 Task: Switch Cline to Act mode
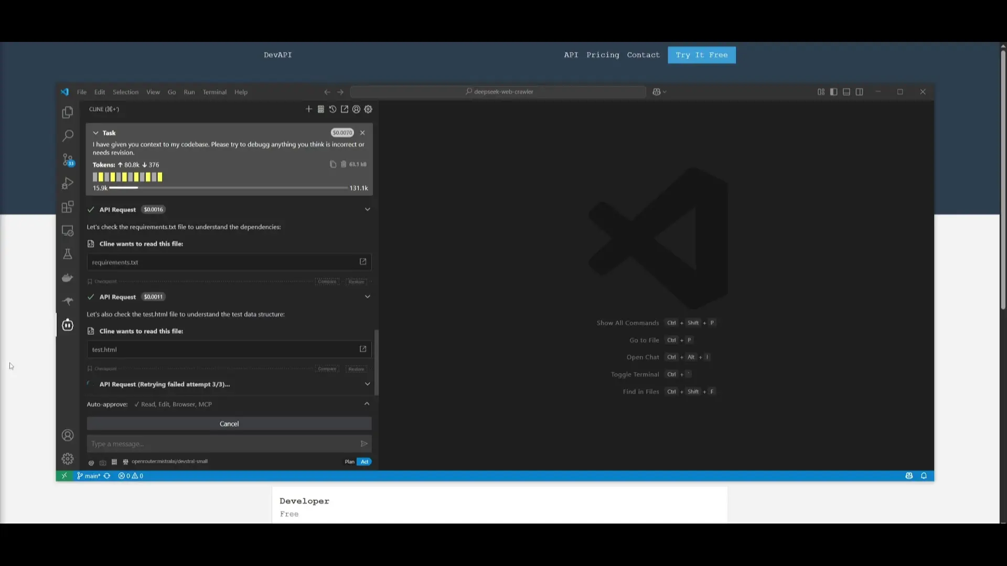[365, 462]
